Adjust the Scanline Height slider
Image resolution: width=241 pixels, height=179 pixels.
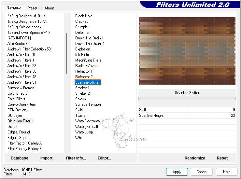(187, 116)
